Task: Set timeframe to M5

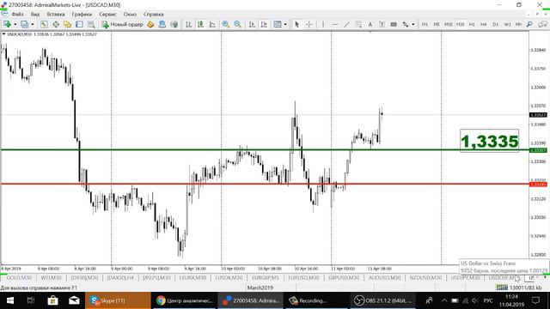Action: pos(437,24)
